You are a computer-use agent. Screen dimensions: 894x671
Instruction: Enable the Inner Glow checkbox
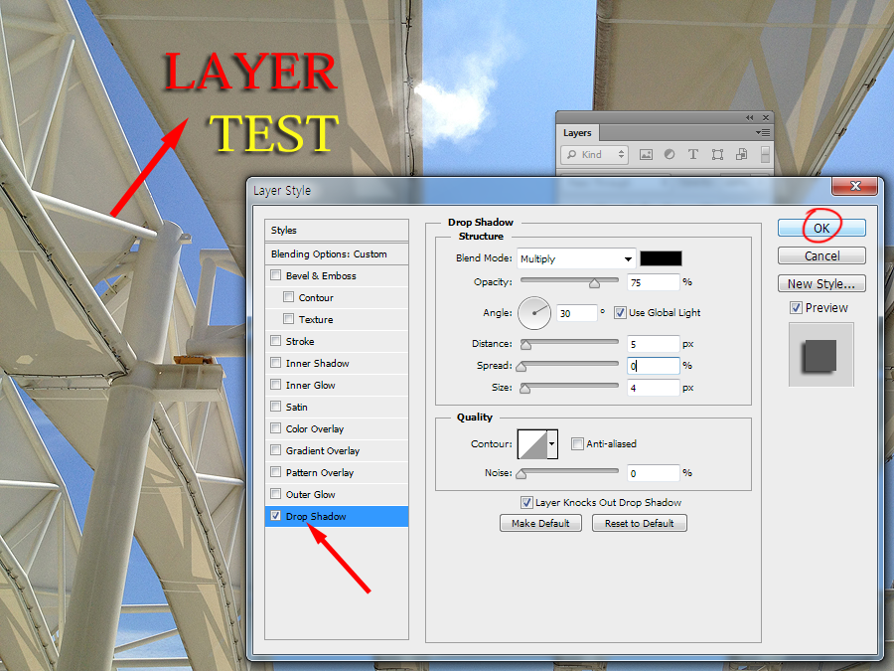(276, 384)
